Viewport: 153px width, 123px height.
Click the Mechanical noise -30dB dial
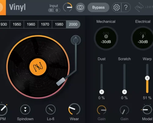(106, 38)
